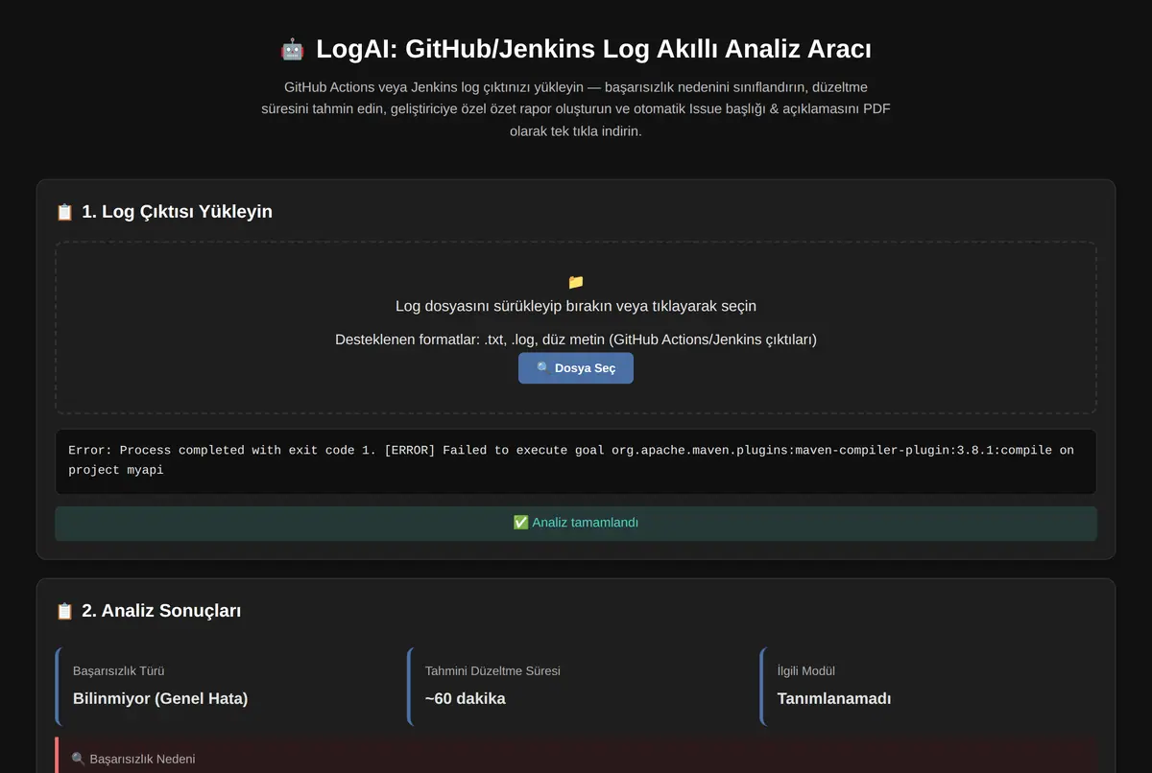
Task: Click text 'Log dosyasını sürükleyip bırakın veya tıklayarak seçin'
Action: click(576, 306)
